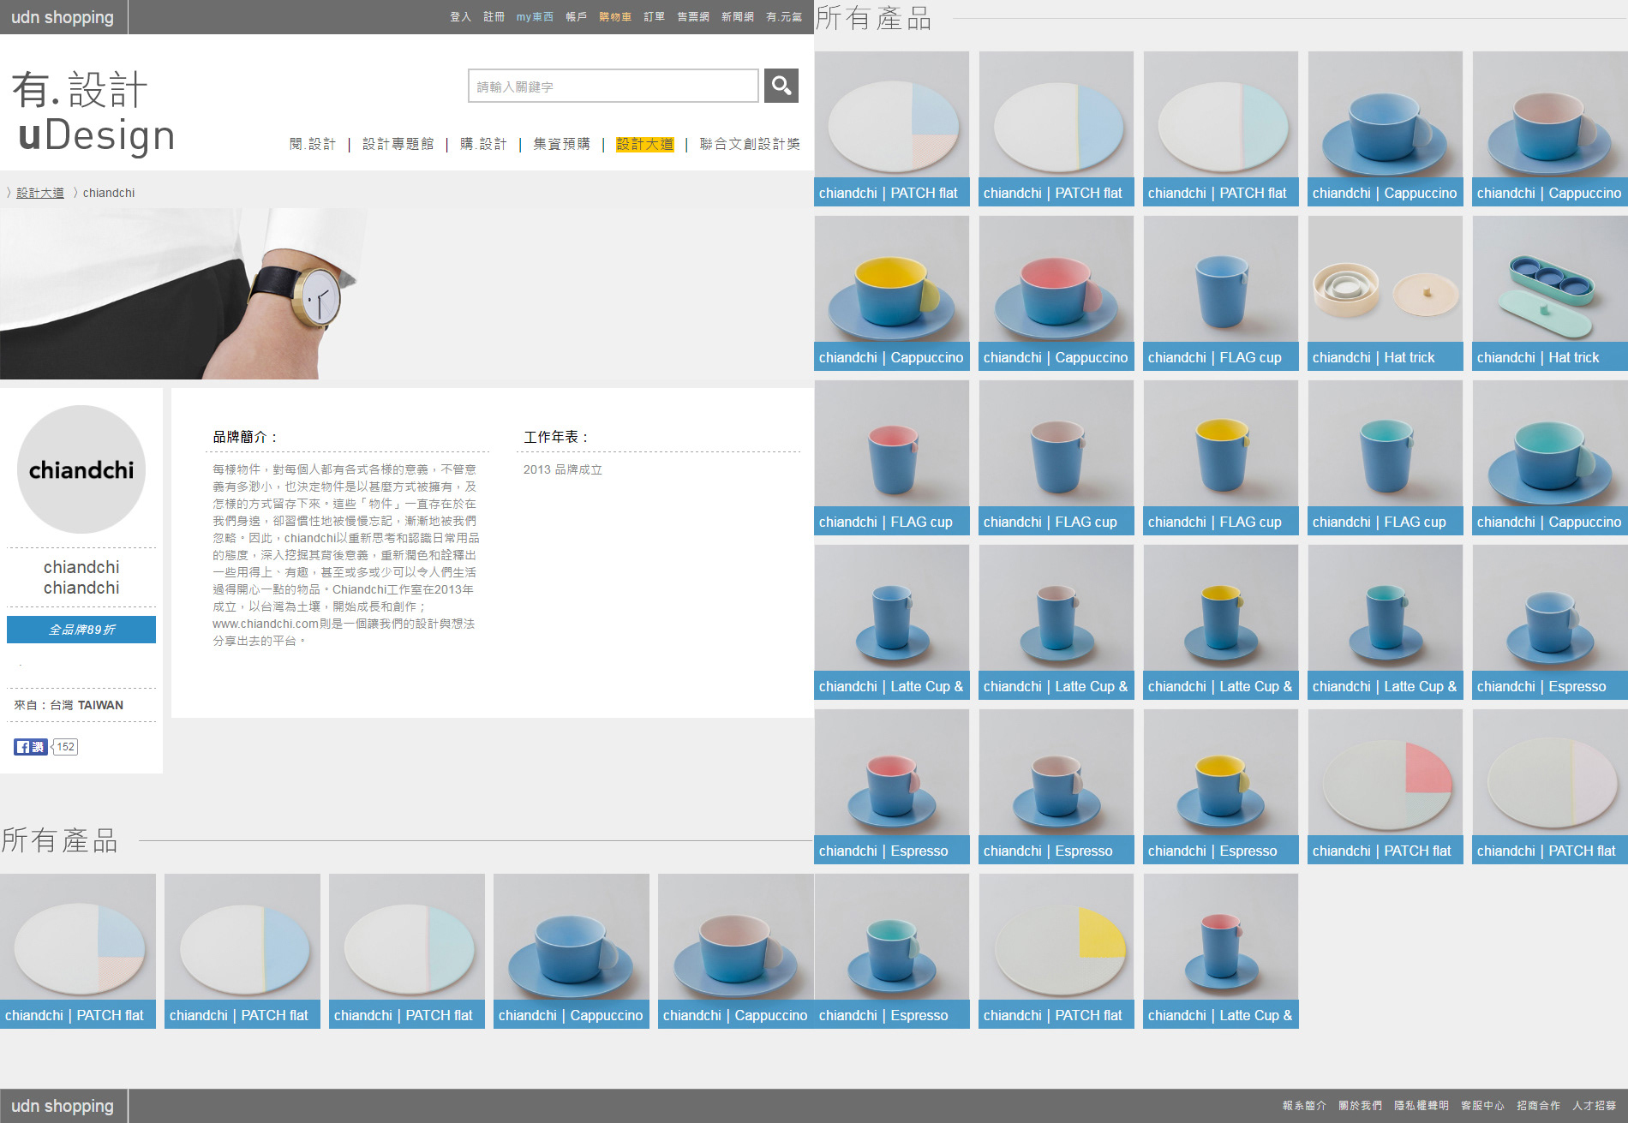
Task: Open Latte Cup with yellow interior
Action: 1221,622
